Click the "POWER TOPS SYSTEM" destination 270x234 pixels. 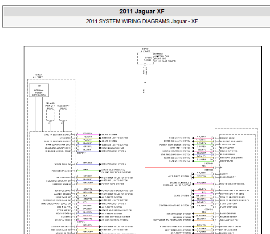click(x=113, y=184)
